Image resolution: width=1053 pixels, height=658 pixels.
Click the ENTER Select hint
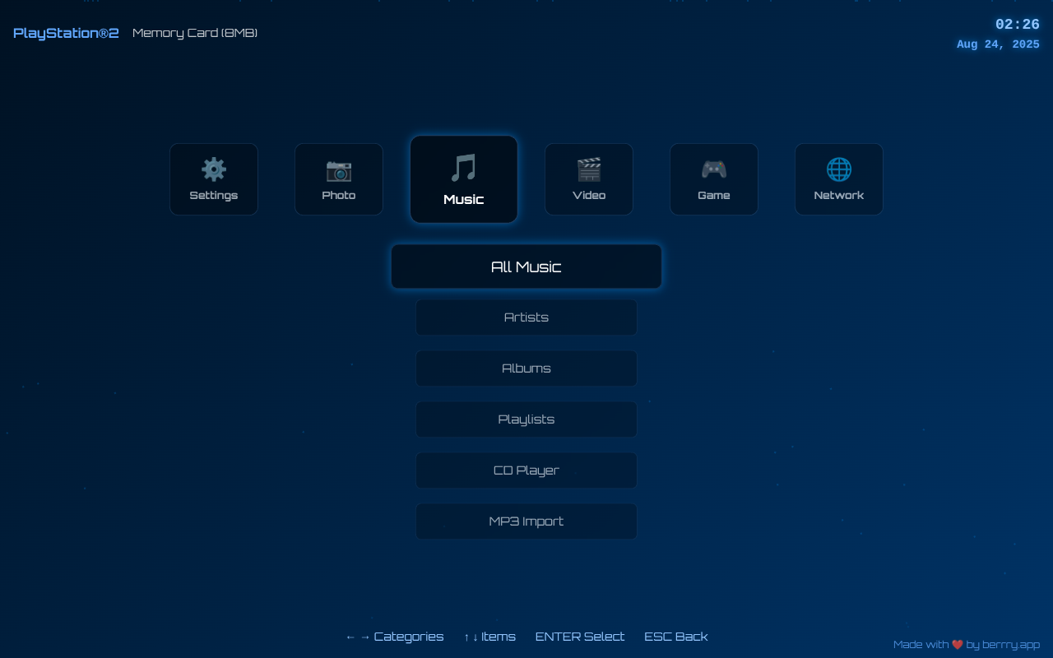coord(580,636)
